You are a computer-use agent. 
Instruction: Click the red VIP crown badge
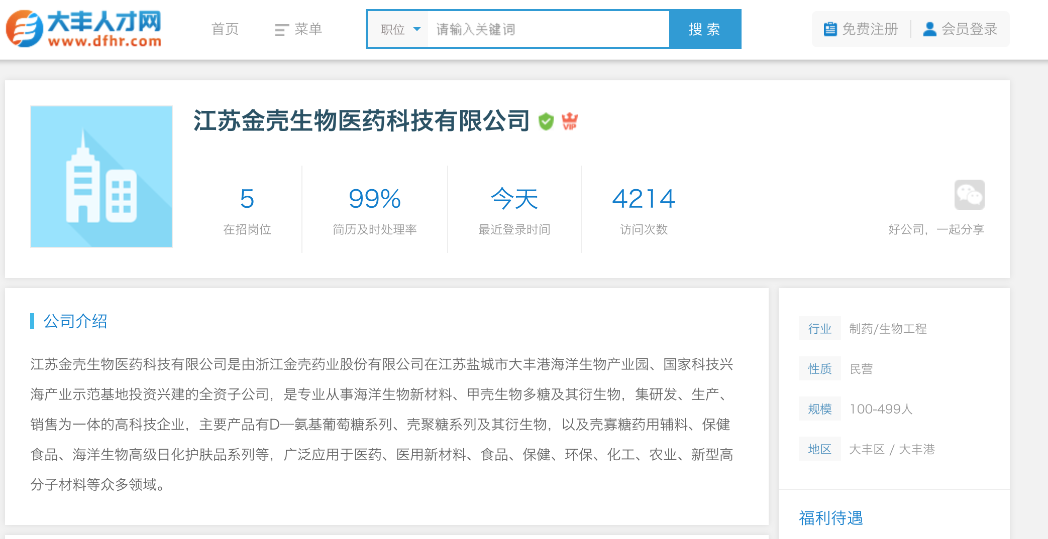pyautogui.click(x=570, y=121)
